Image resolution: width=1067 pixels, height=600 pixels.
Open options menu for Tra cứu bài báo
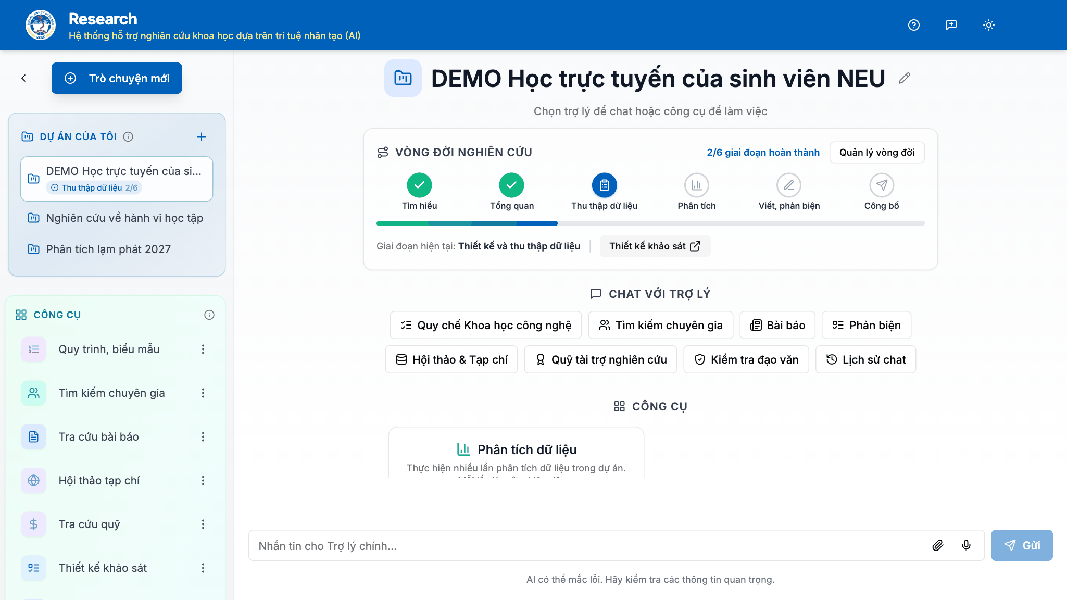203,436
